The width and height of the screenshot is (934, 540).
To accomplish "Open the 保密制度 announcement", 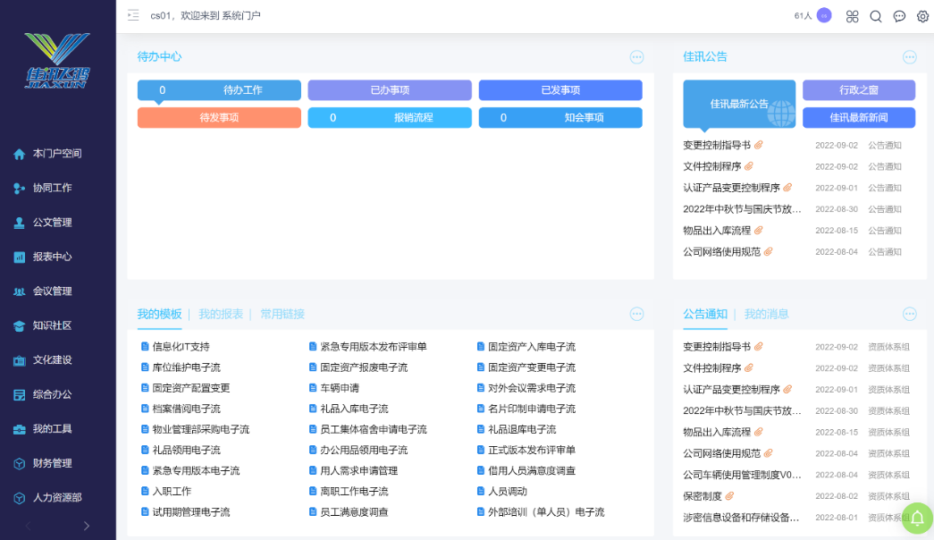I will [702, 496].
